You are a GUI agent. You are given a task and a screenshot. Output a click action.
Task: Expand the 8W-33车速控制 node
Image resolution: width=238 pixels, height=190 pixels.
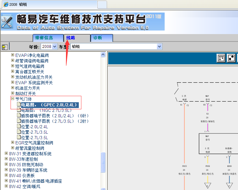pos(6,159)
